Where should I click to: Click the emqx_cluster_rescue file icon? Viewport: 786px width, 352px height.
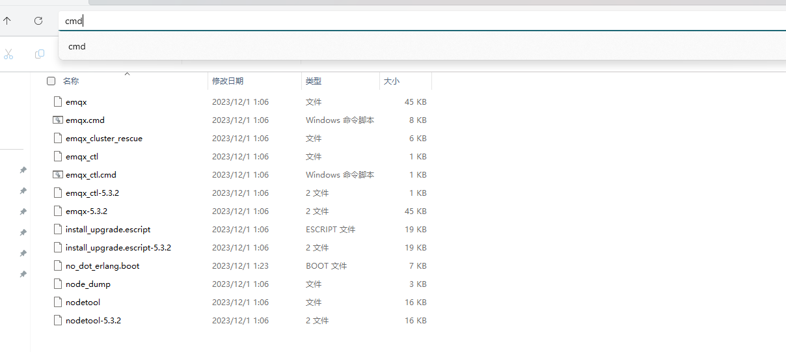57,139
